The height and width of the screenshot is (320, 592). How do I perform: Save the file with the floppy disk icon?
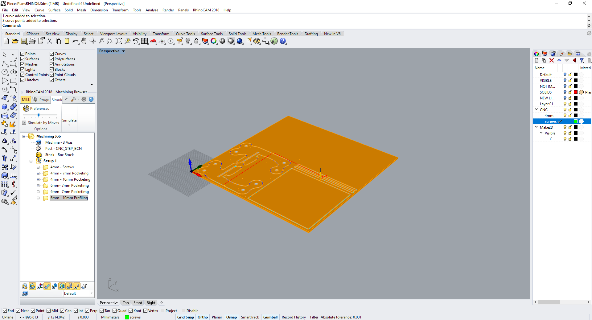(x=24, y=41)
